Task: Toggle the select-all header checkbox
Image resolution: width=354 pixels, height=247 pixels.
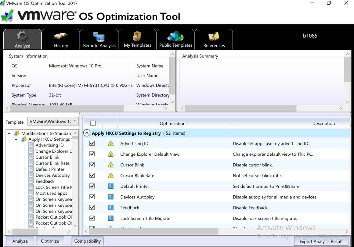Action: [93, 123]
